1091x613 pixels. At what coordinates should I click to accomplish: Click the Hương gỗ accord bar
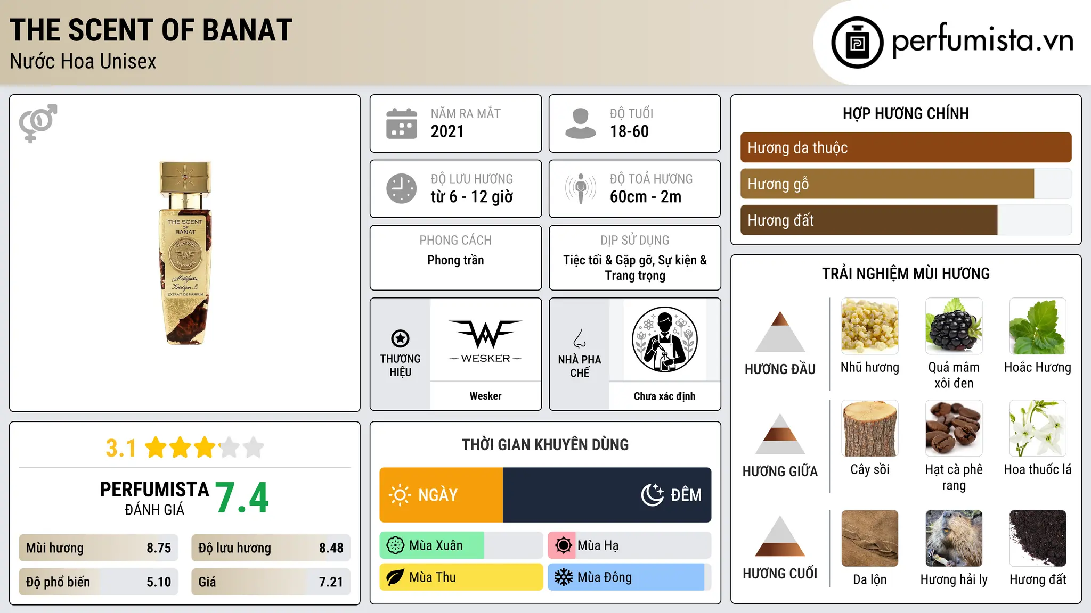906,184
